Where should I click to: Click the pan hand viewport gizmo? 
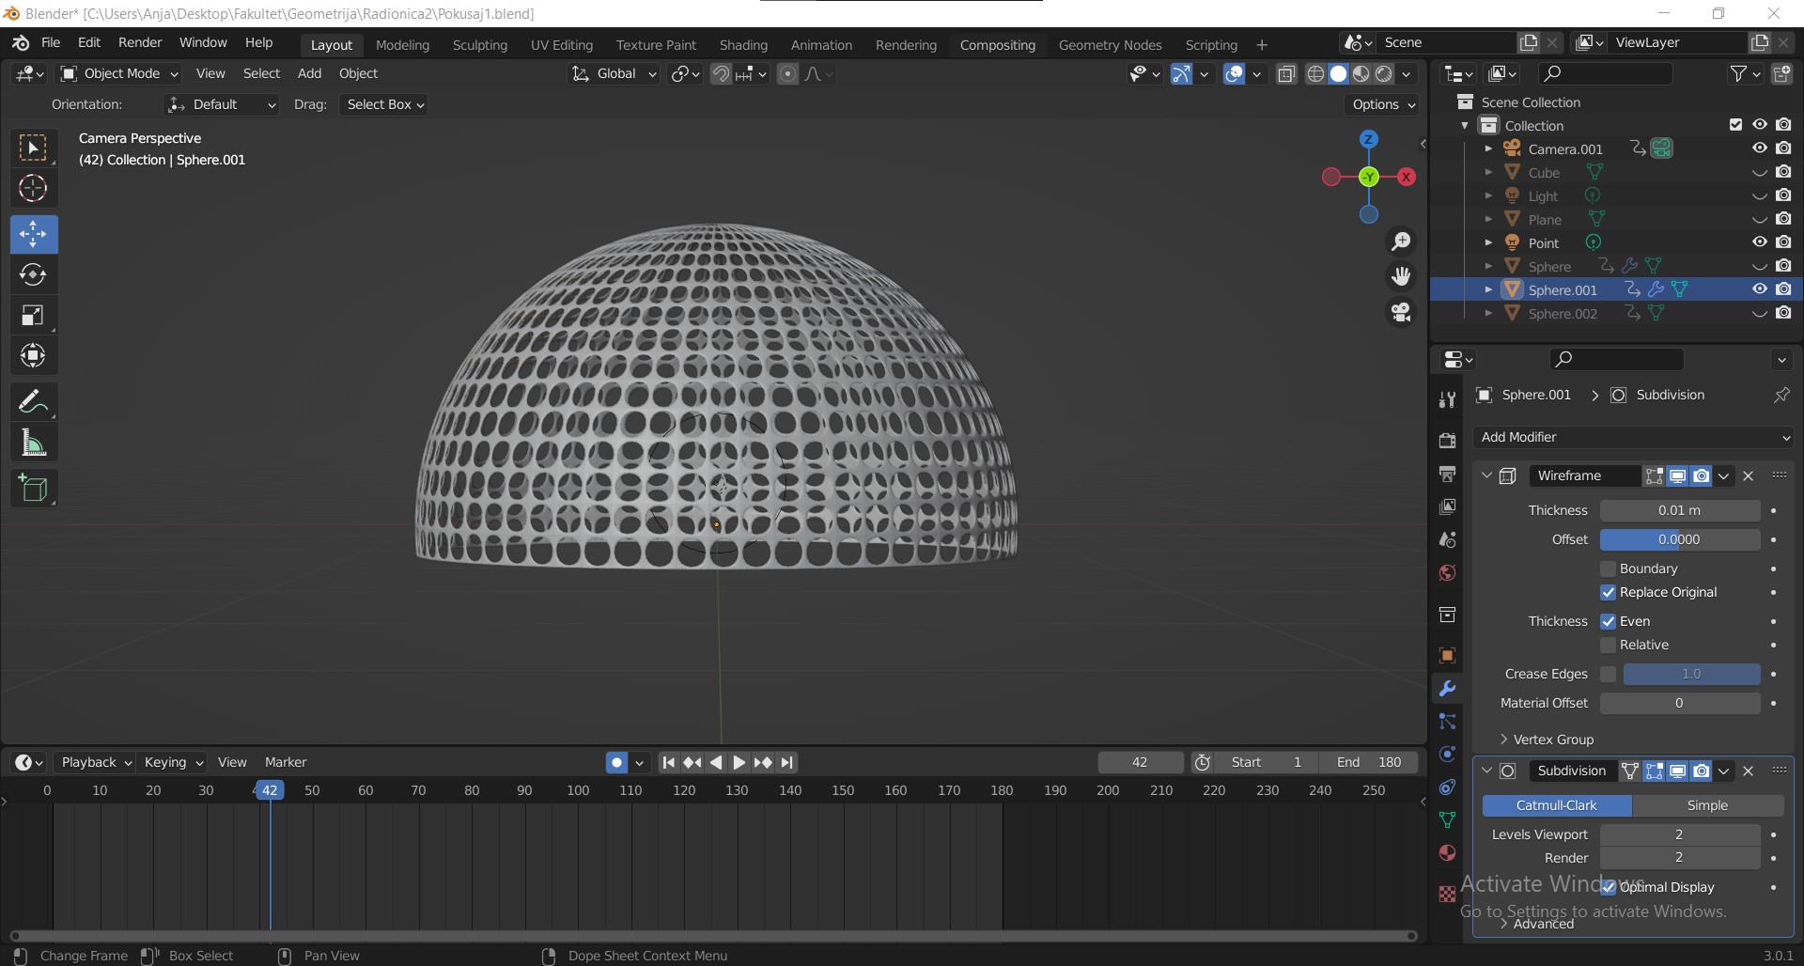(x=1401, y=276)
